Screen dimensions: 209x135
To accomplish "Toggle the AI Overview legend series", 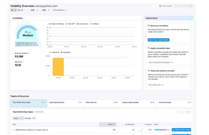I will click(84, 24).
